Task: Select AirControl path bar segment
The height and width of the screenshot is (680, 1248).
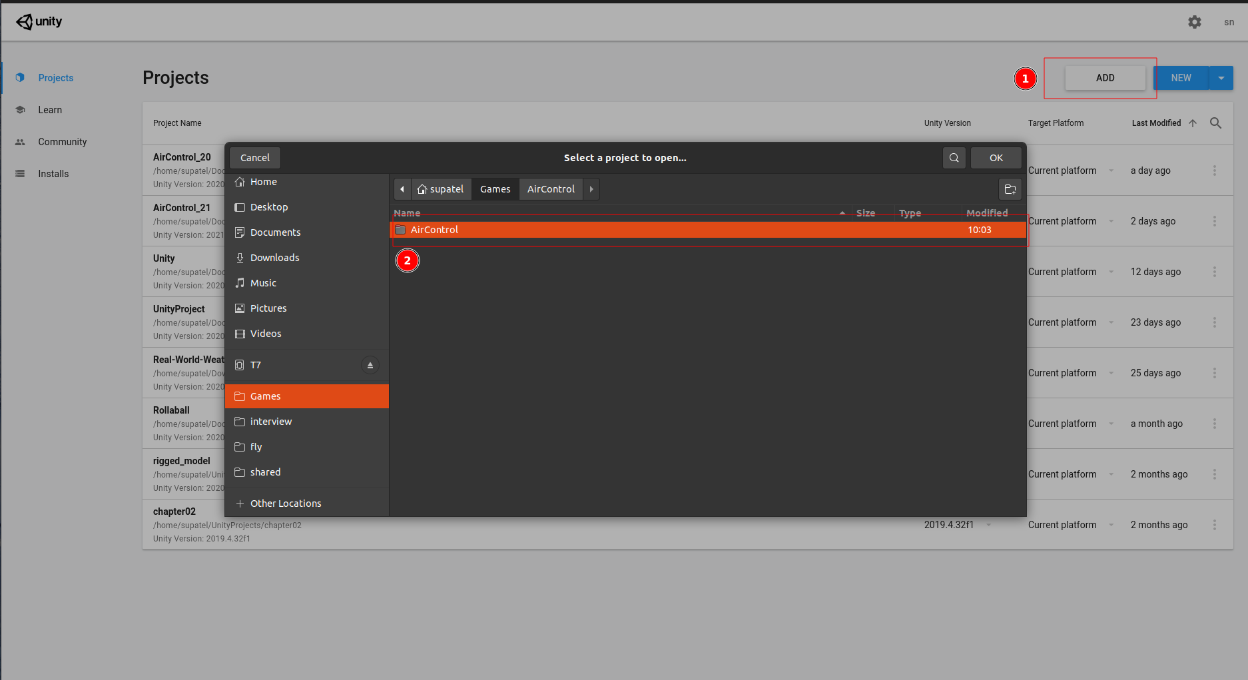Action: coord(551,189)
